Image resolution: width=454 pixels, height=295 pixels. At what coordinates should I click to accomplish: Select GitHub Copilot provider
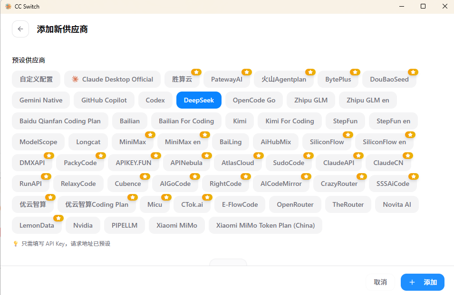tap(104, 100)
